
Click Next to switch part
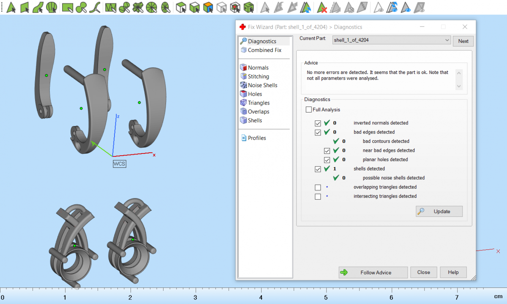coord(463,41)
